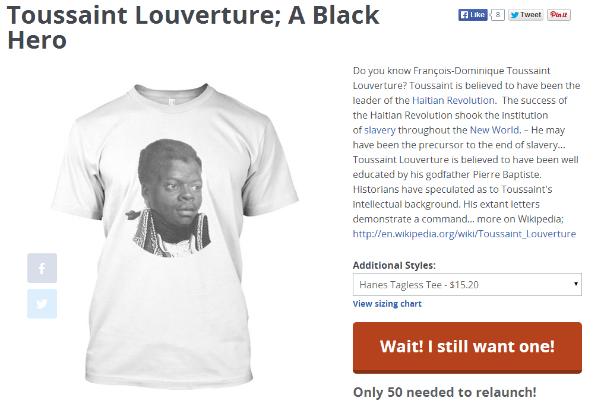Click the page title Toussaint Louverture; A Black Hero
This screenshot has height=401, width=604.
pyautogui.click(x=193, y=27)
